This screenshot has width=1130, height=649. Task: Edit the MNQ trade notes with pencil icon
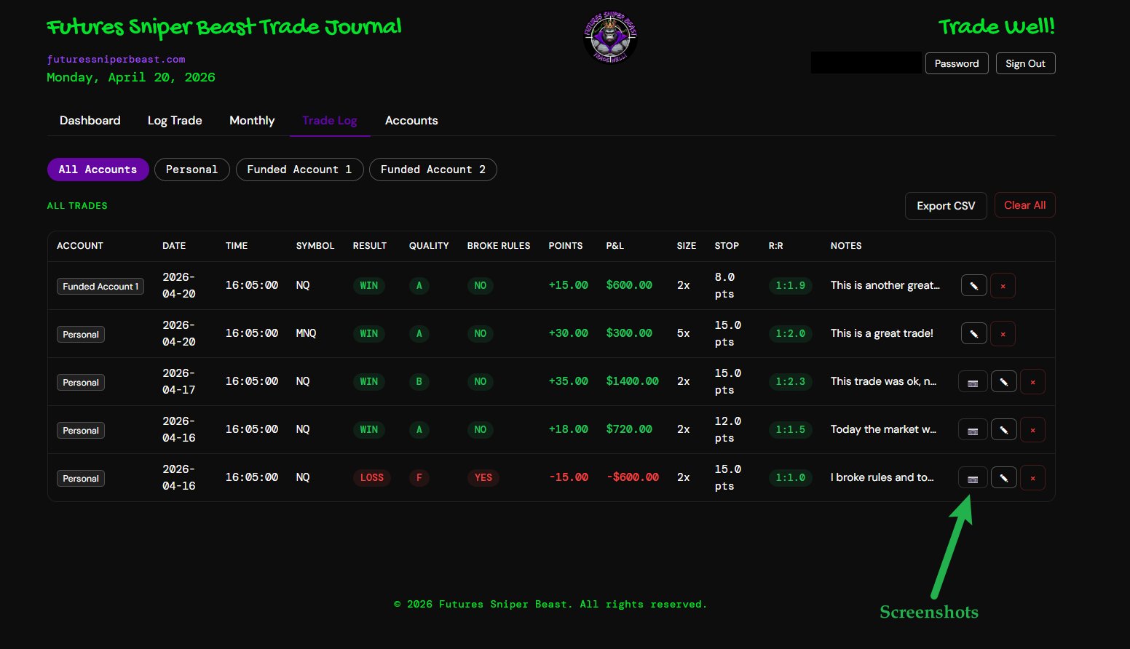coord(973,333)
